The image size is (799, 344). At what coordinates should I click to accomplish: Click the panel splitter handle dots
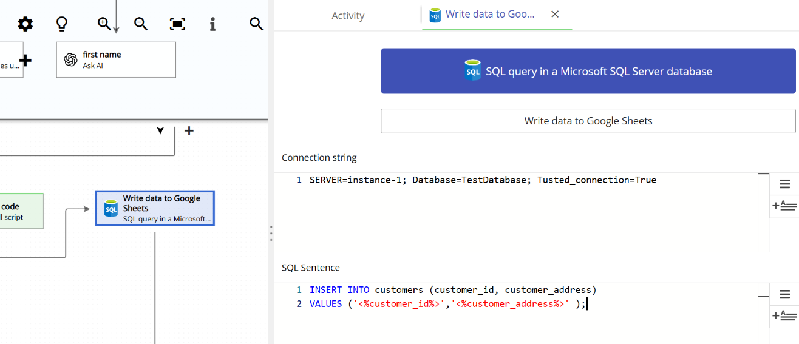coord(271,234)
